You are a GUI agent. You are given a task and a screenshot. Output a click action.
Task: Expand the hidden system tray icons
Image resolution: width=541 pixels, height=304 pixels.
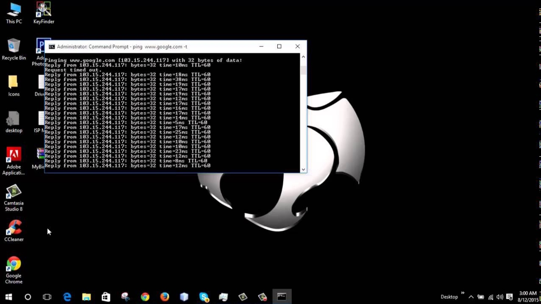click(471, 297)
